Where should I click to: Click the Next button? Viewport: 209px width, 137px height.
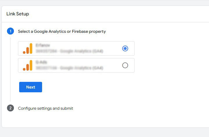[30, 87]
